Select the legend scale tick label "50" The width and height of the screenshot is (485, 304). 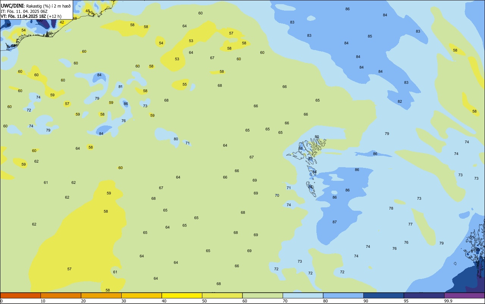click(x=204, y=301)
